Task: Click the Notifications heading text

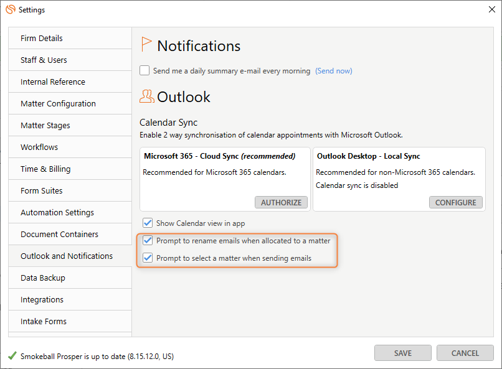Action: 199,45
